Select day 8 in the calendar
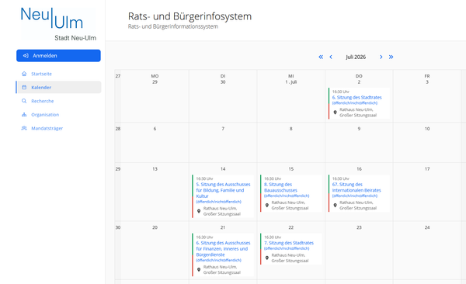This screenshot has width=466, height=284. point(291,129)
